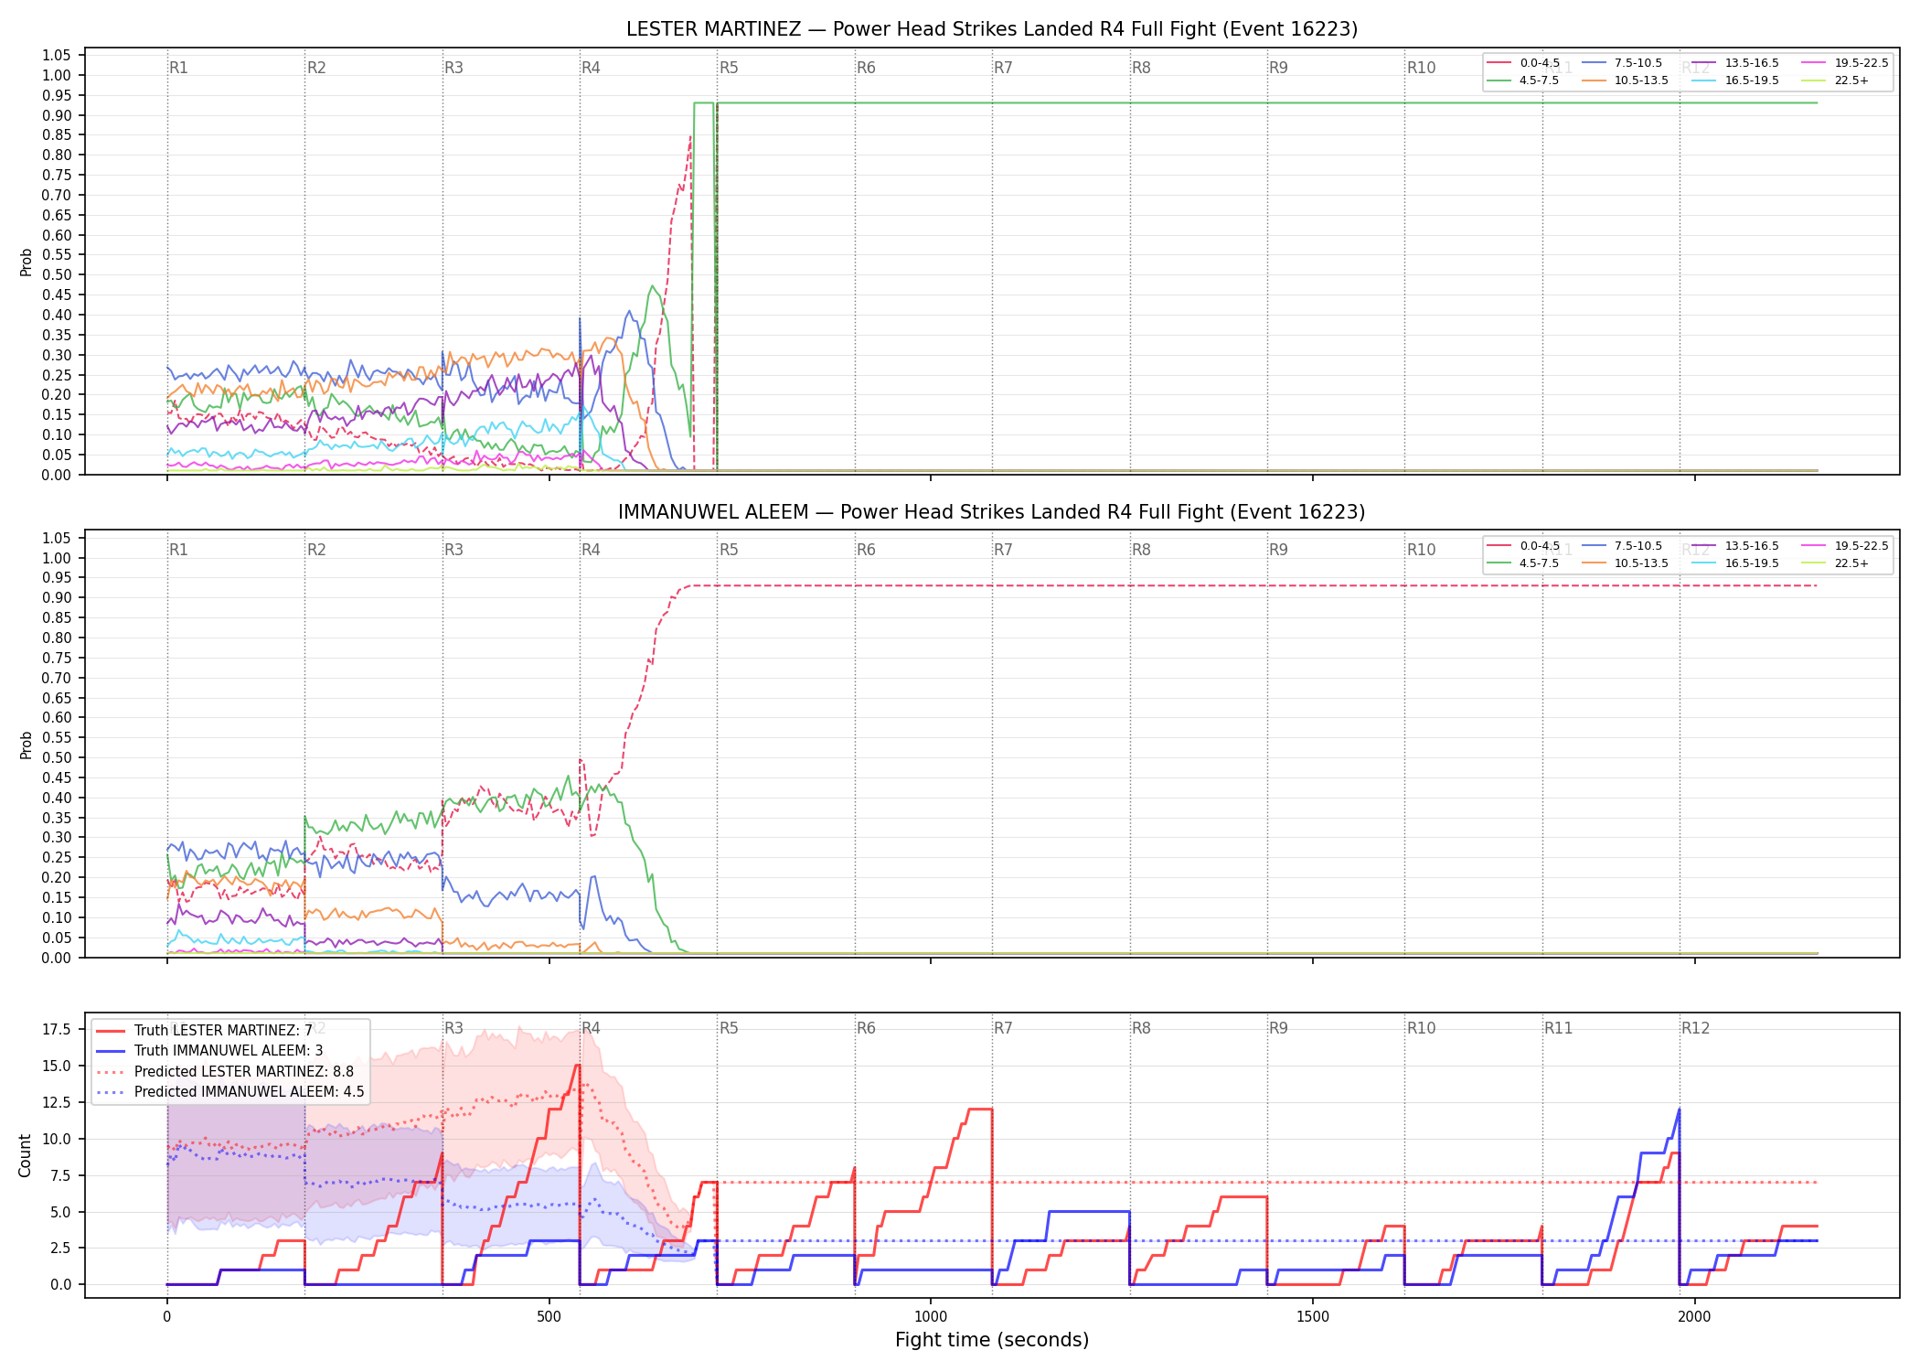Select Truth LESTER MARTINEZ legend entry

(204, 1030)
